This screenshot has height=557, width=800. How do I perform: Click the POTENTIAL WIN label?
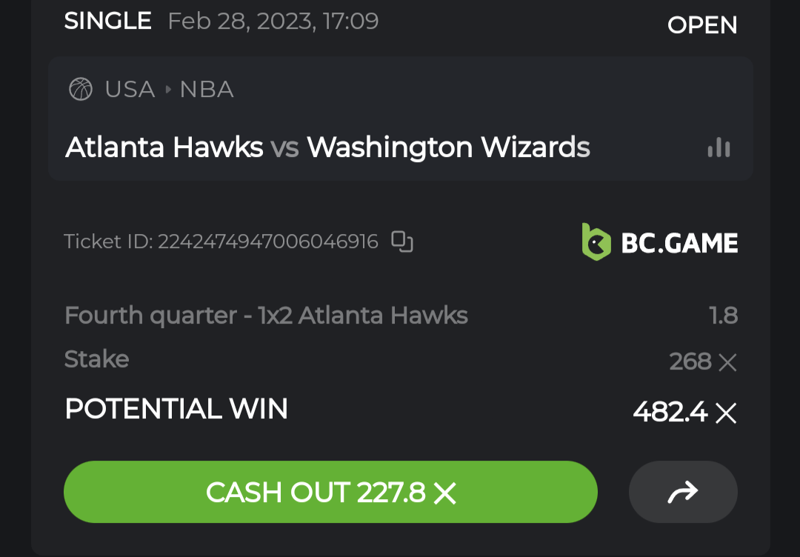[176, 409]
